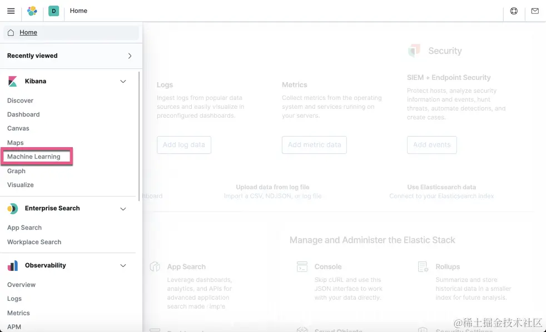Open the newsfeed mail icon
Screen dimensions: 546x332
point(535,11)
